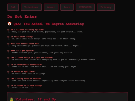Click the 'Do Not Enter' site title

[22, 17]
